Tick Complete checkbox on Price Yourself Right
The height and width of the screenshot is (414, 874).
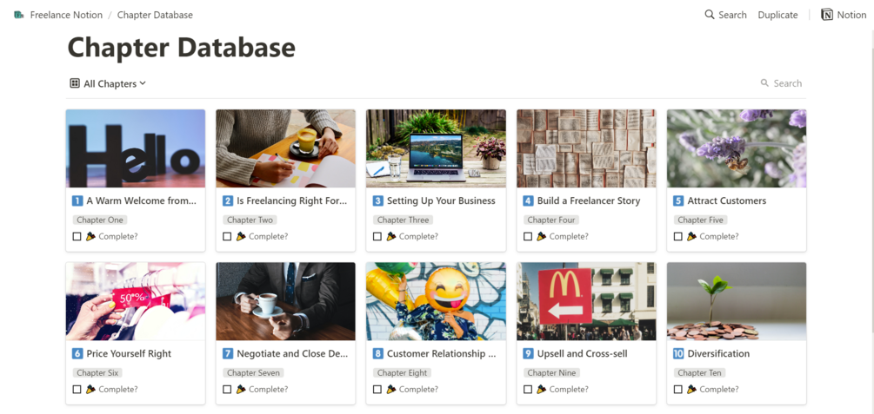click(x=77, y=390)
